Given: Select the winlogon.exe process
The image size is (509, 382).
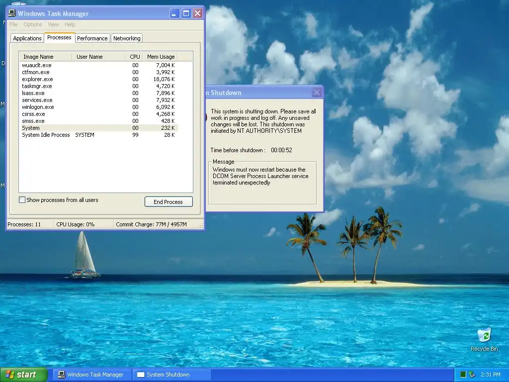Looking at the screenshot, I should coord(99,107).
